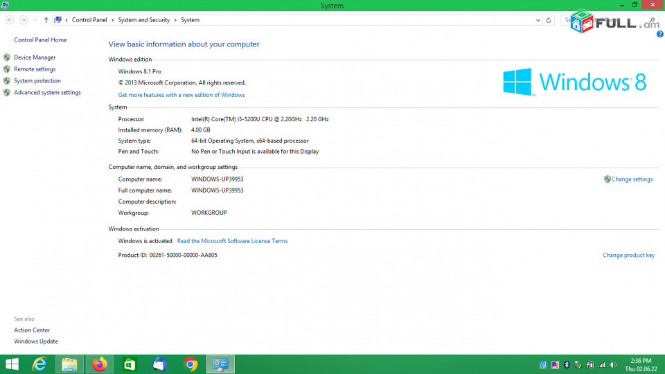This screenshot has height=374, width=665.
Task: Open System protection link
Action: [x=37, y=80]
